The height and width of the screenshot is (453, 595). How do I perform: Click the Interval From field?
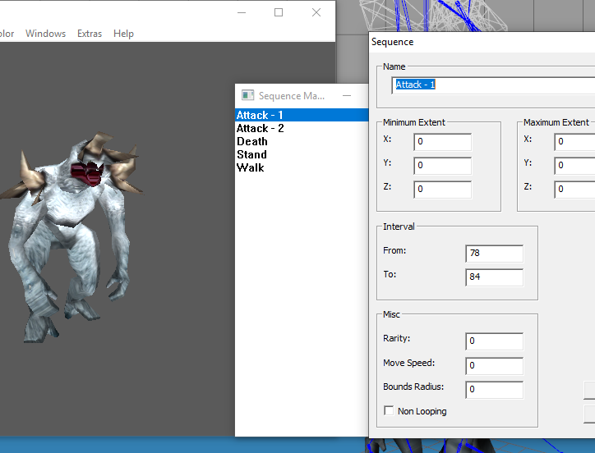pos(494,254)
